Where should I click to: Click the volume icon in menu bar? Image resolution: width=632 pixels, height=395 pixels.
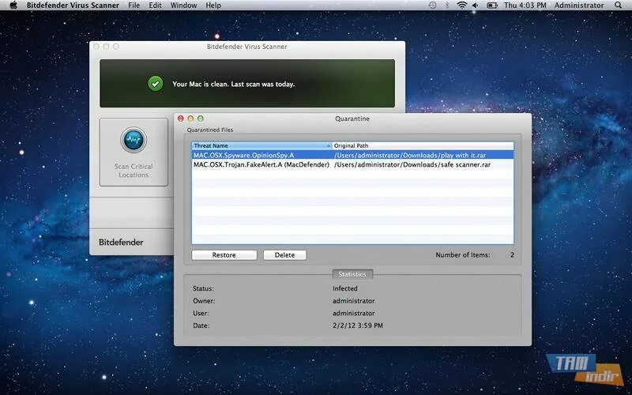(476, 6)
